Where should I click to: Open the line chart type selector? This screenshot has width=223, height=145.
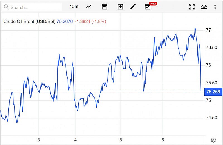point(88,7)
